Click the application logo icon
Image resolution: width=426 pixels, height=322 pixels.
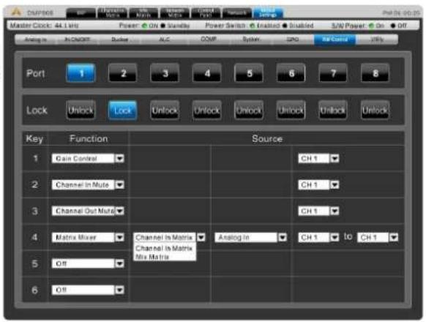coord(16,12)
